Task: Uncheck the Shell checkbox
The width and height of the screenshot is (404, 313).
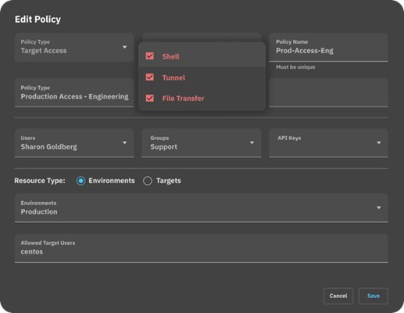Action: [150, 56]
